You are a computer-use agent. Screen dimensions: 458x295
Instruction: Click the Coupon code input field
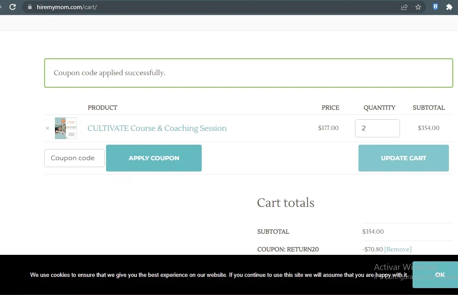pyautogui.click(x=74, y=158)
